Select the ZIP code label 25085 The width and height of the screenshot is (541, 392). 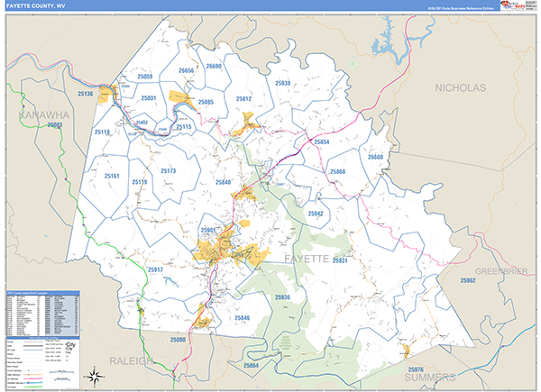click(x=206, y=102)
